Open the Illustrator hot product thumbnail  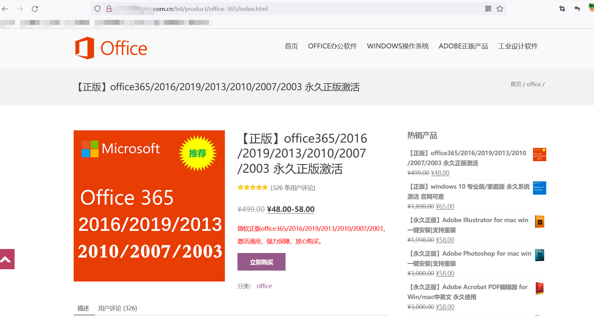point(540,221)
